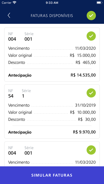This screenshot has height=184, width=104.
Task: Tap Desconto R$ 465,00 row
Action: point(52,62)
